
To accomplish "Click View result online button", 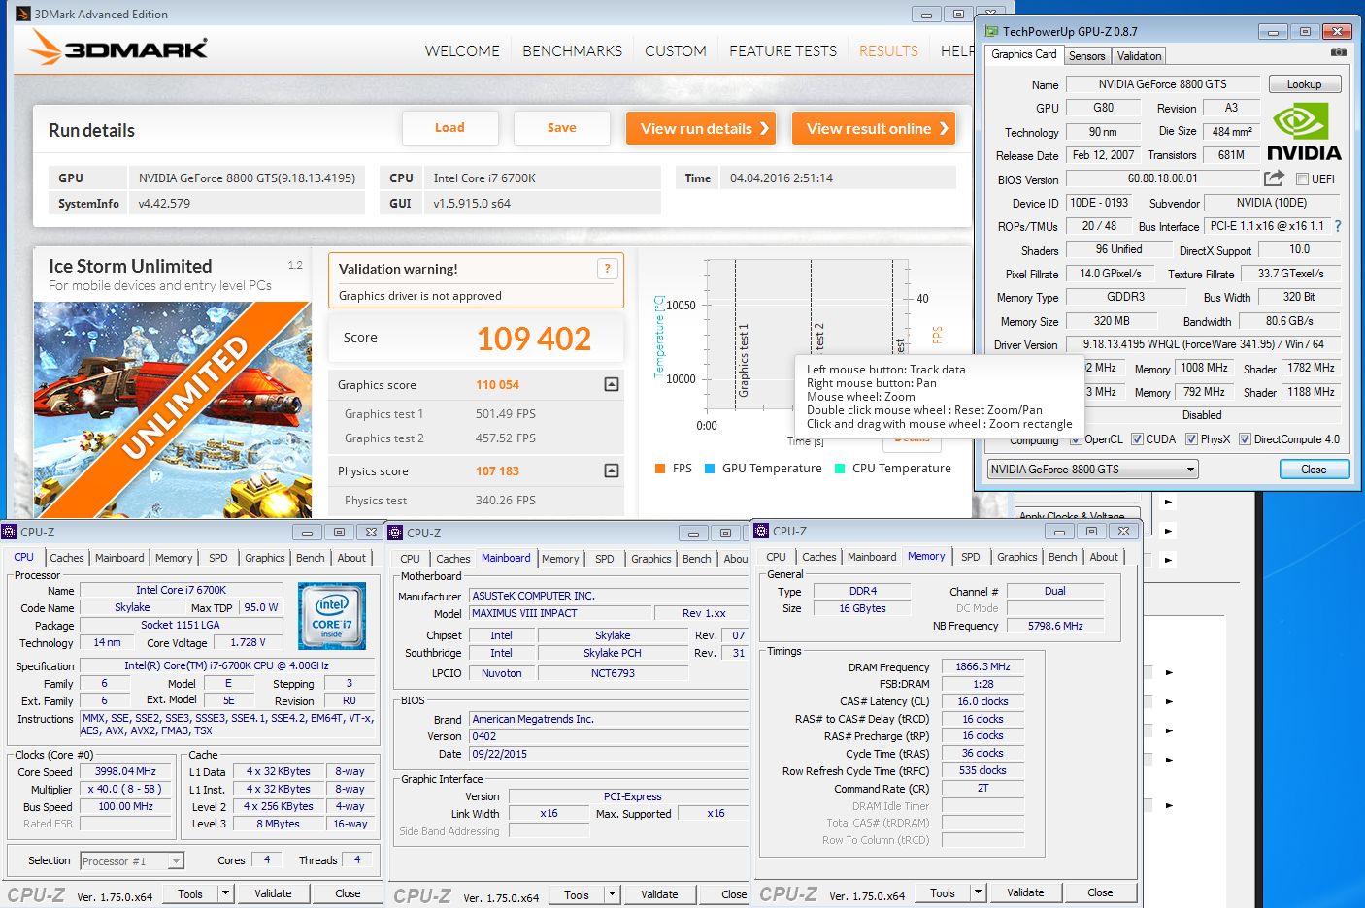I will coord(874,128).
